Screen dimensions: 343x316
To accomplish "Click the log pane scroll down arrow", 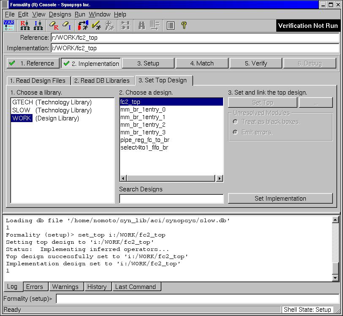I will [x=335, y=278].
